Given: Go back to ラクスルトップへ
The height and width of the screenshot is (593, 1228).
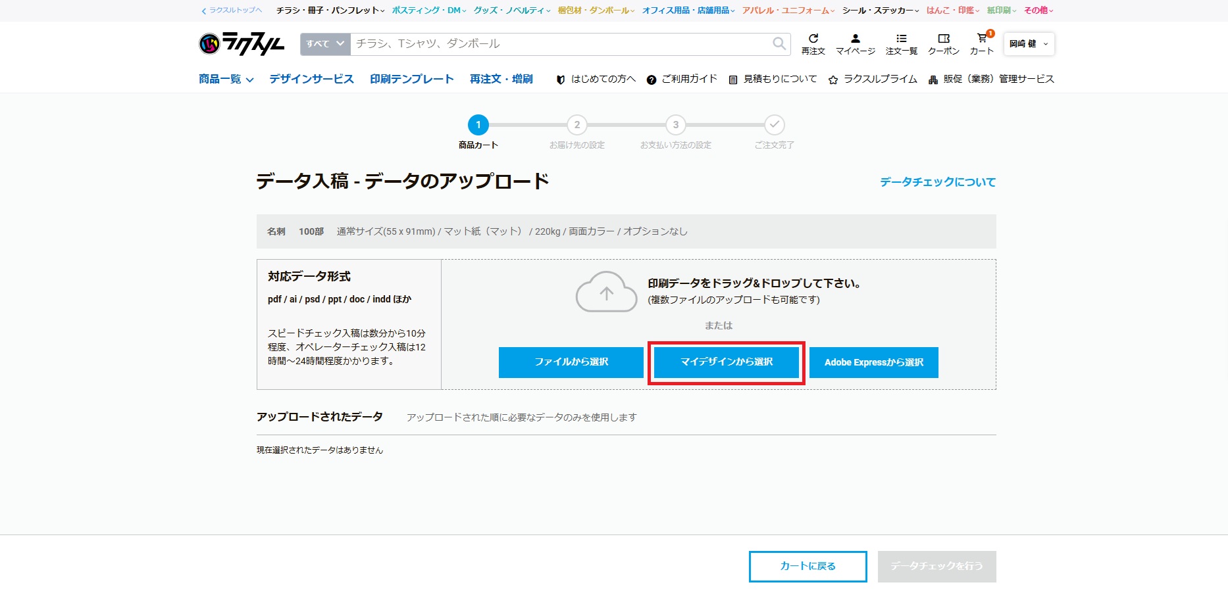Looking at the screenshot, I should coord(232,11).
